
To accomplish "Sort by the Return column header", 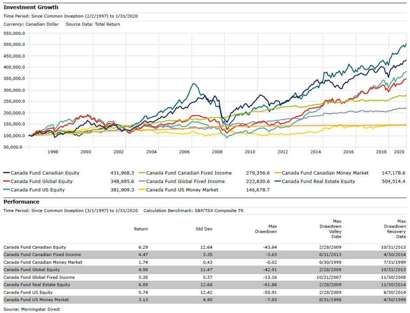I will pyautogui.click(x=141, y=229).
